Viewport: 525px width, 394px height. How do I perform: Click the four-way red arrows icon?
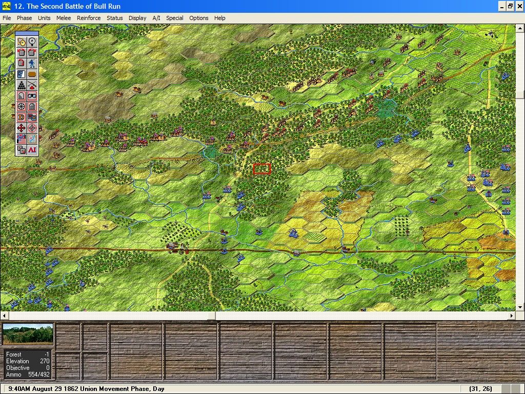[x=22, y=128]
